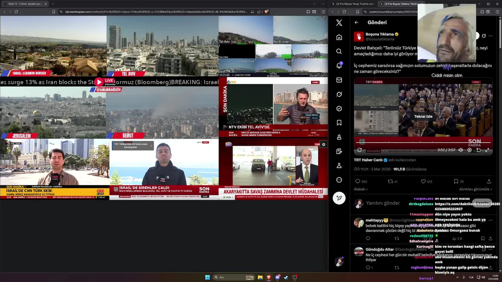Click lab.mertskaplan.com address bar
Screen dimensions: 502x282
point(156,12)
